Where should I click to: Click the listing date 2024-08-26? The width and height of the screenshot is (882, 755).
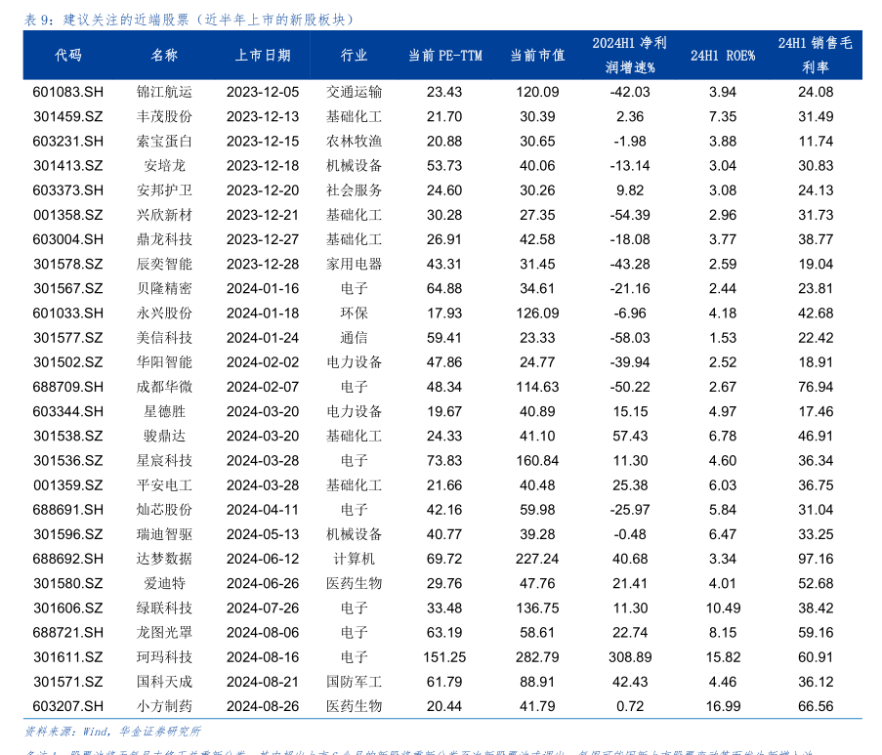[x=263, y=706]
